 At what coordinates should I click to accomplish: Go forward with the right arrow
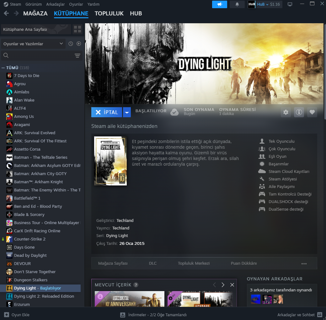tap(16, 13)
